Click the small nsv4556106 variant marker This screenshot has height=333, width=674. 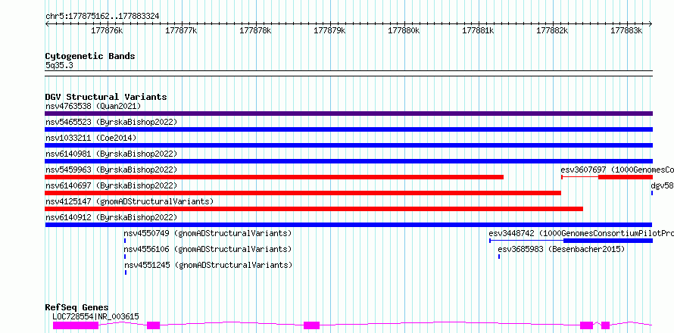pyautogui.click(x=125, y=257)
